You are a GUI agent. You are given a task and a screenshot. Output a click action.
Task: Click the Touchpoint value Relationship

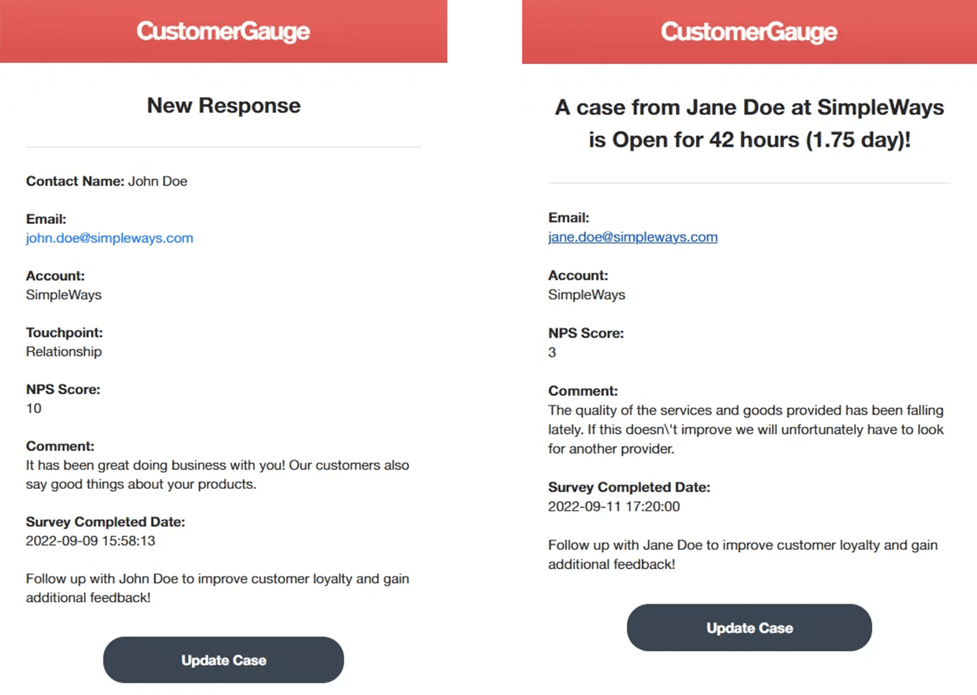click(64, 352)
